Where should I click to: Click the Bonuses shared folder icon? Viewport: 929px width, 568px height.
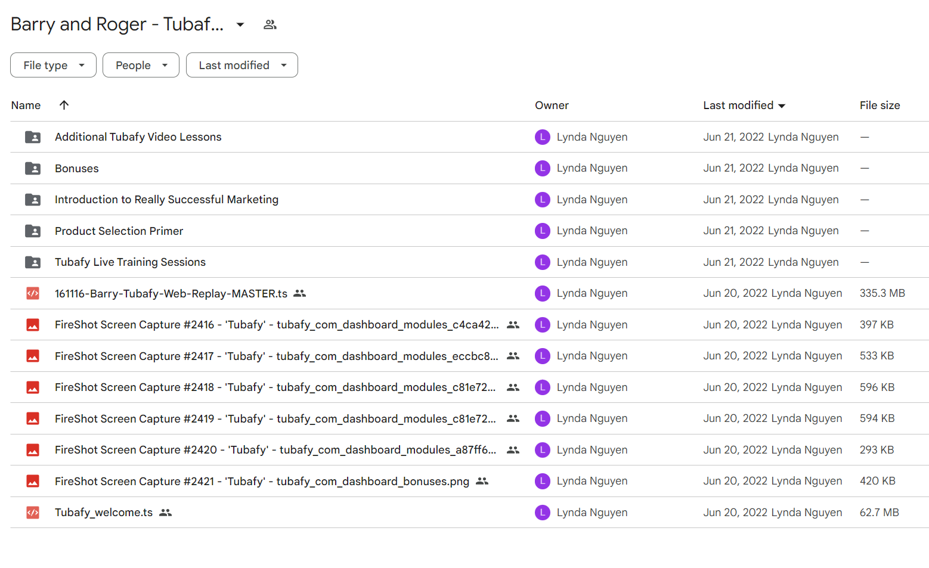click(33, 168)
